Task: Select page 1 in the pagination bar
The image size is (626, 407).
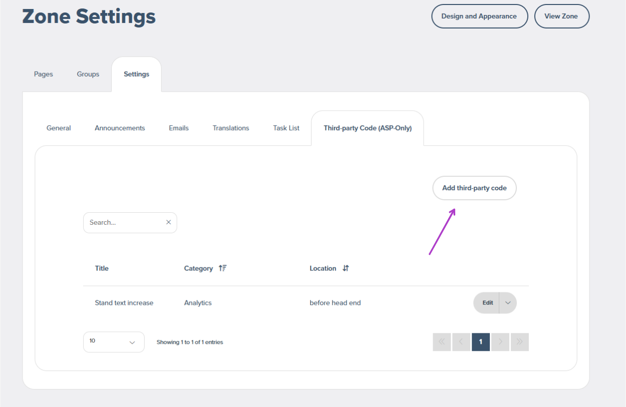Action: click(480, 342)
